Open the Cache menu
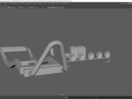The height and width of the screenshot is (99, 132). coord(58,3)
